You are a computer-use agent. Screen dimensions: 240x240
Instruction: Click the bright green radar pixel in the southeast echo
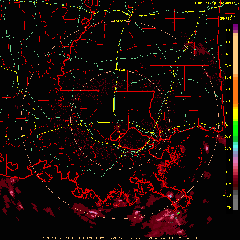[x=178, y=213]
